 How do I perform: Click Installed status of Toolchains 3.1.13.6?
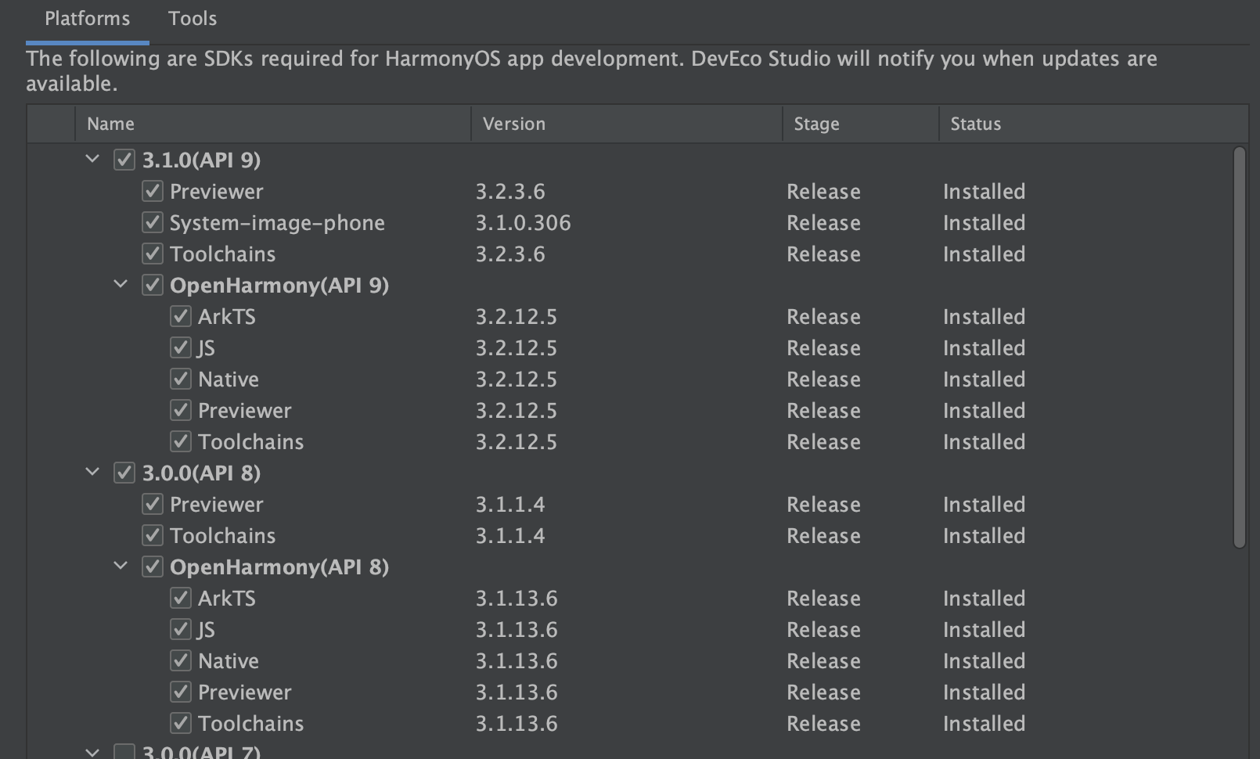[x=984, y=724]
